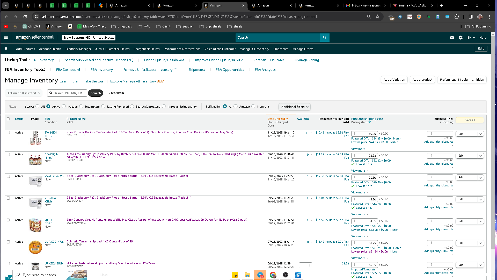
Task: Select the Incomplete status radio button
Action: (x=81, y=107)
